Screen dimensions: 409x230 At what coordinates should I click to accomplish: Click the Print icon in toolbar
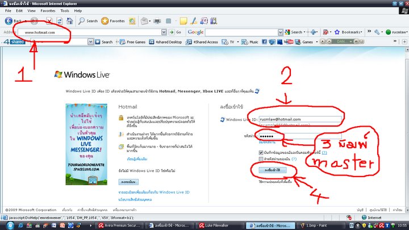point(157,21)
